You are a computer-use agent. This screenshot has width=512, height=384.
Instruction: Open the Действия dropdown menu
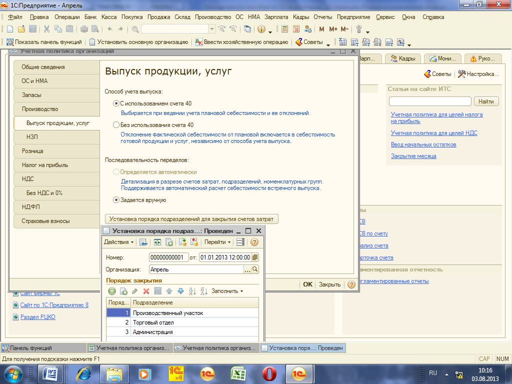[x=119, y=242]
